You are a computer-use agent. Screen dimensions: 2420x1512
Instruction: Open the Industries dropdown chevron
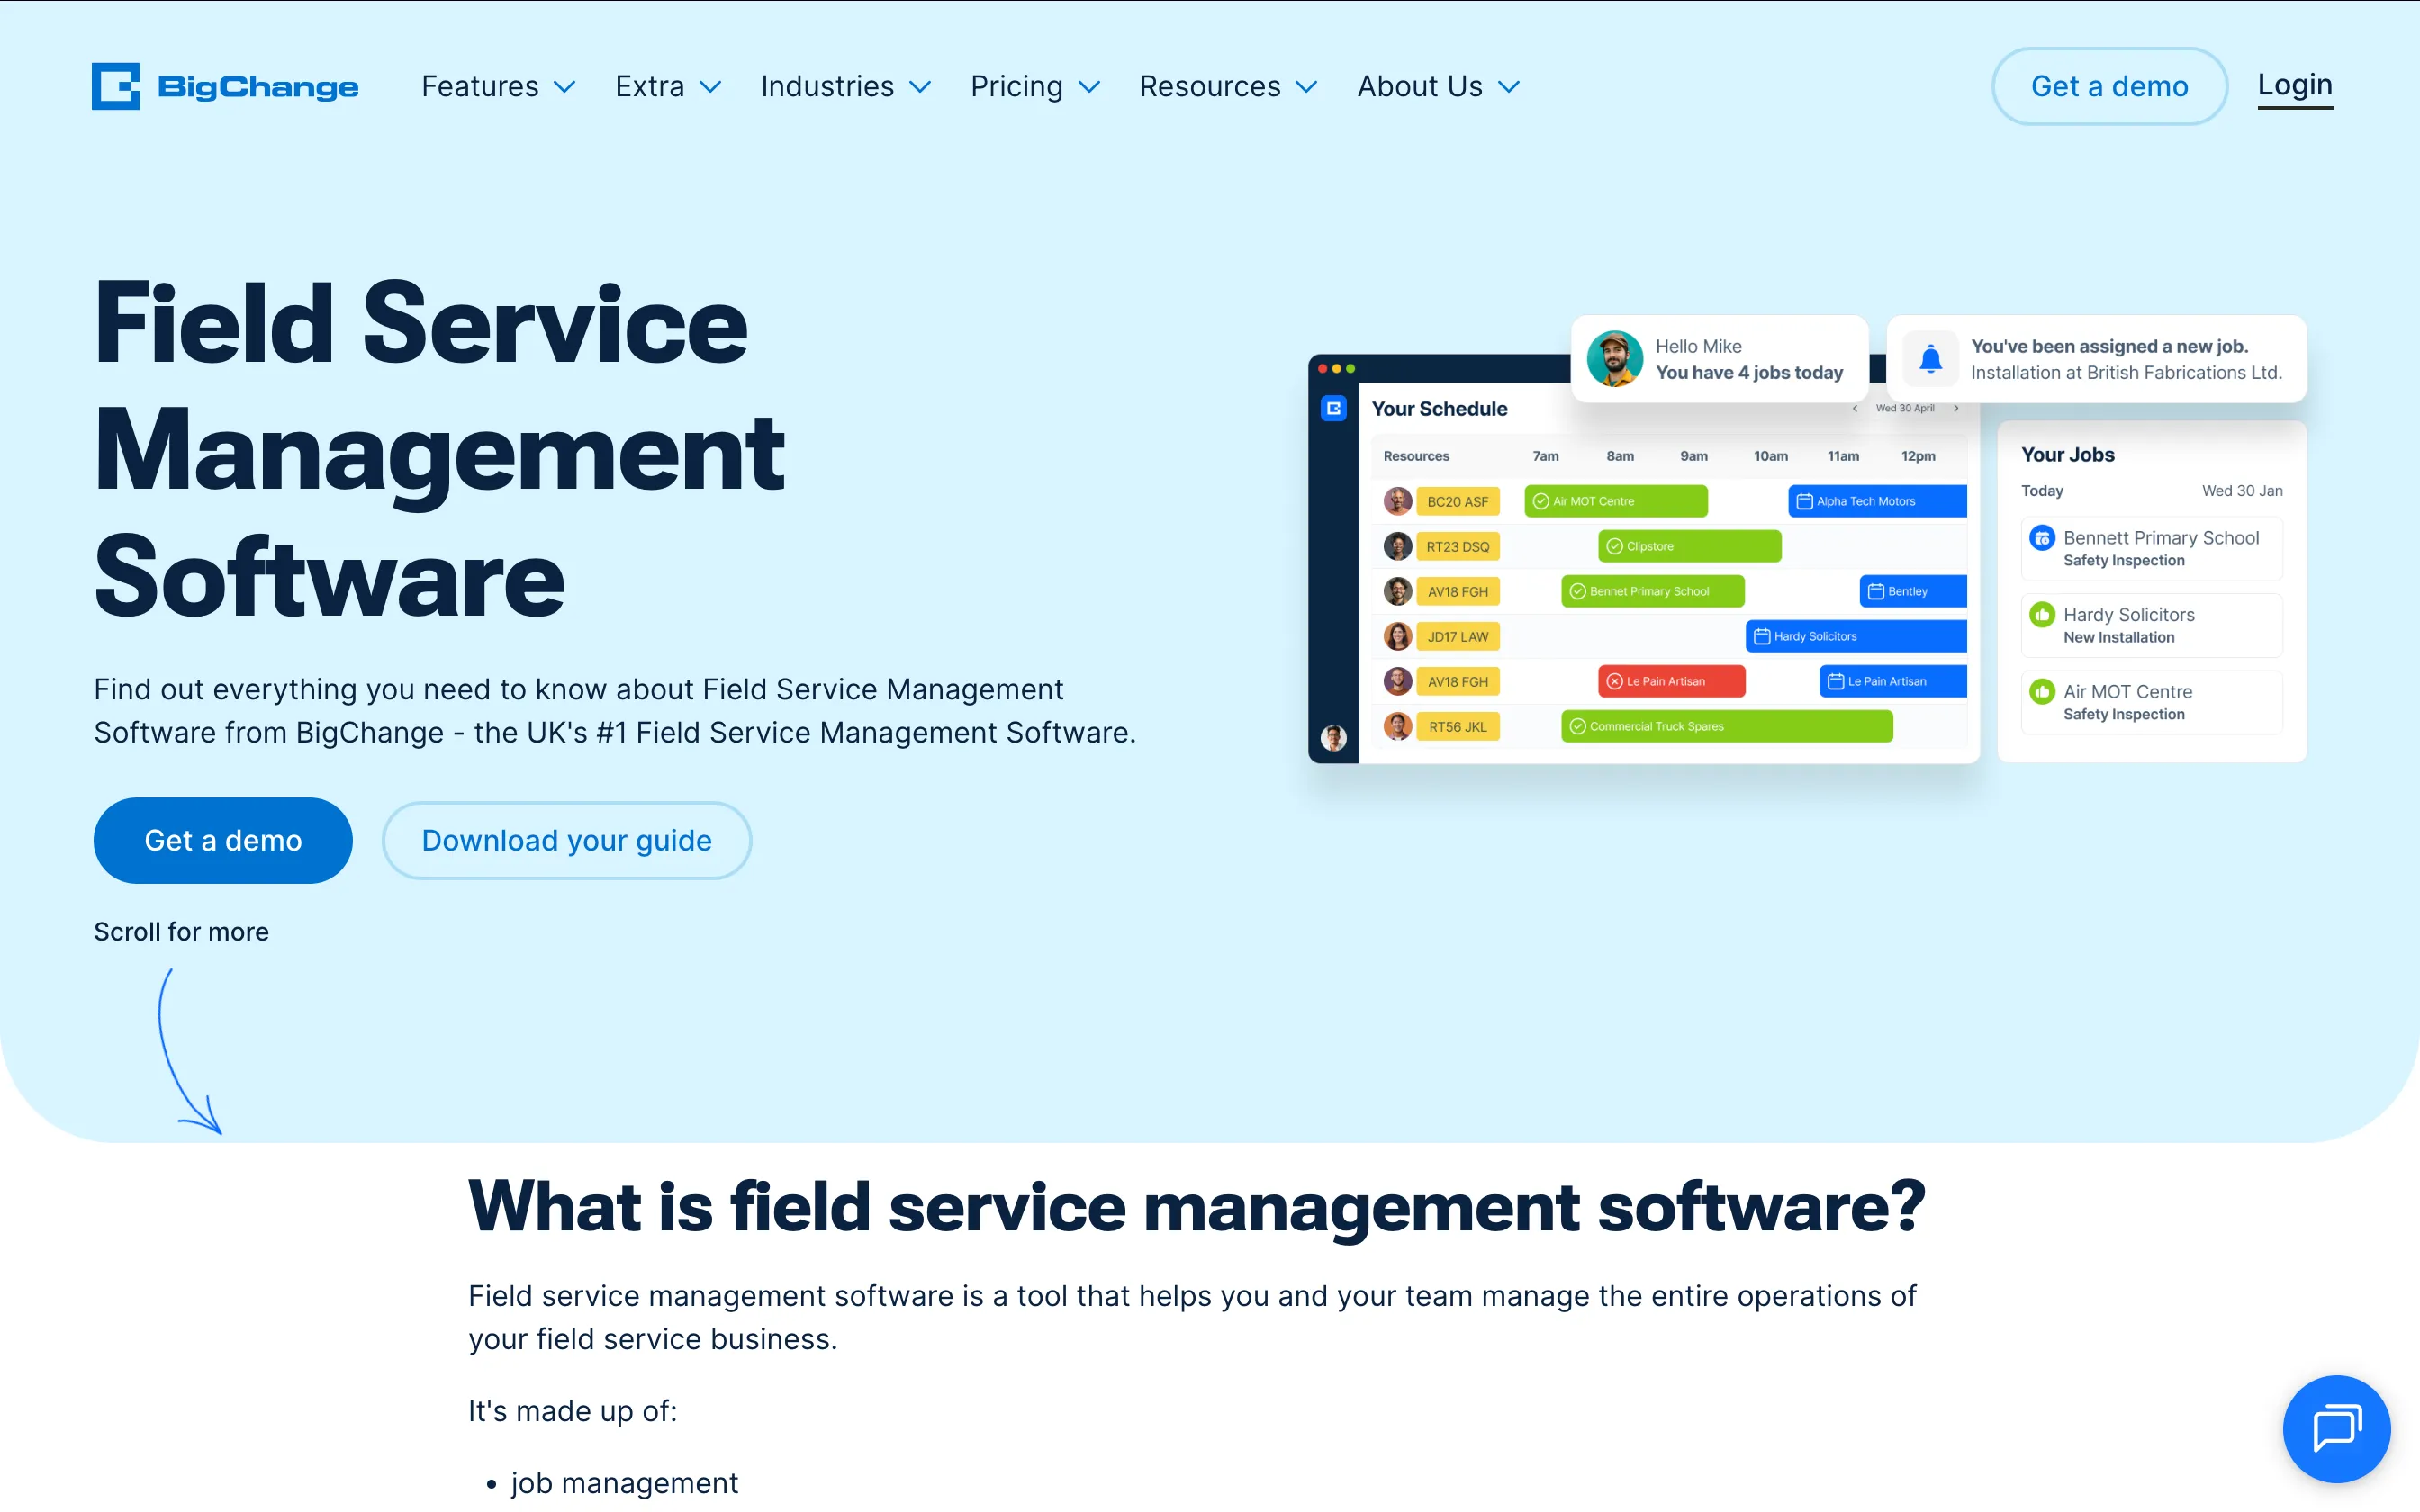pyautogui.click(x=920, y=87)
